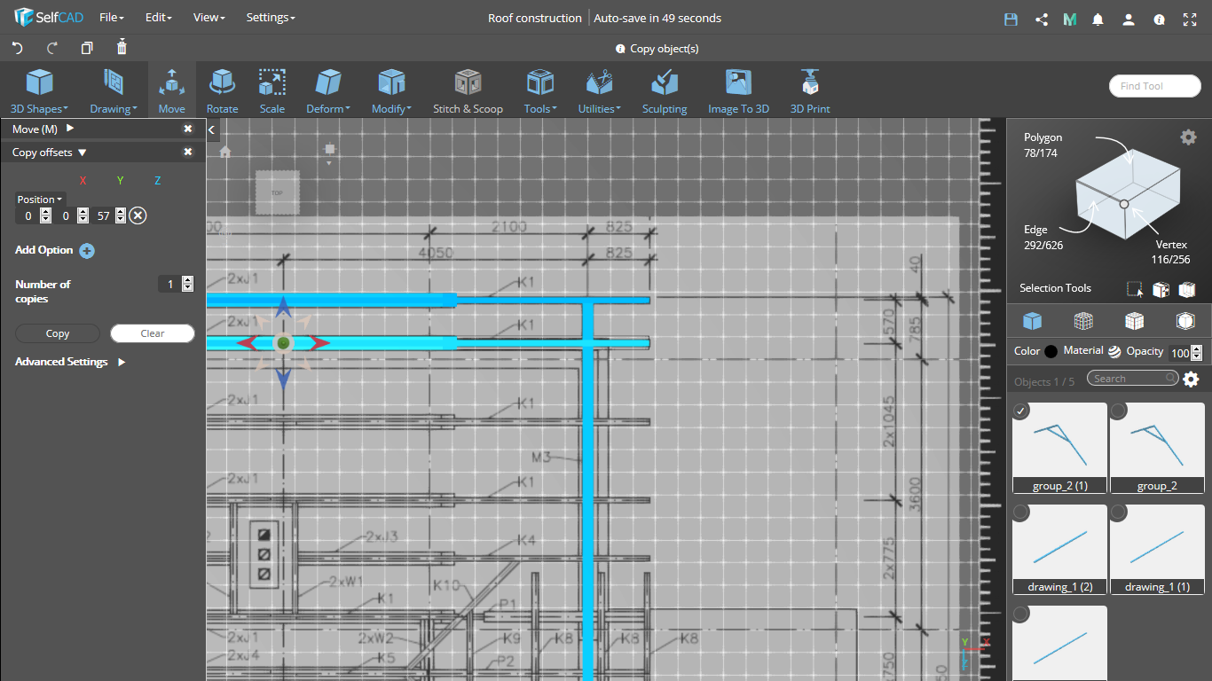
Task: Switch to the sphere-in-cube render mode
Action: pos(1185,320)
